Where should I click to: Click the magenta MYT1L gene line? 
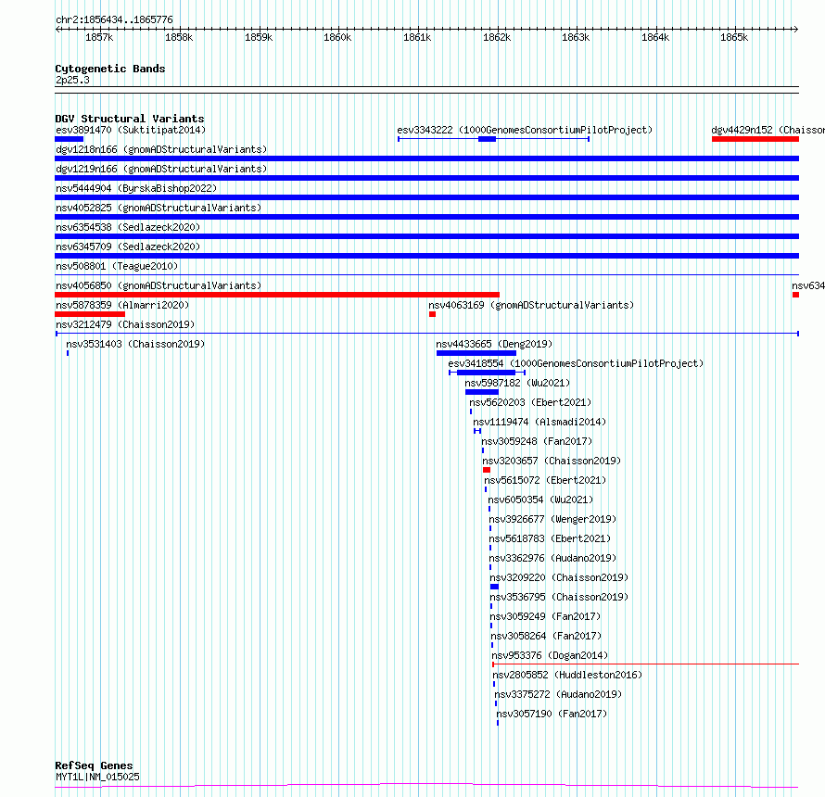(426, 786)
